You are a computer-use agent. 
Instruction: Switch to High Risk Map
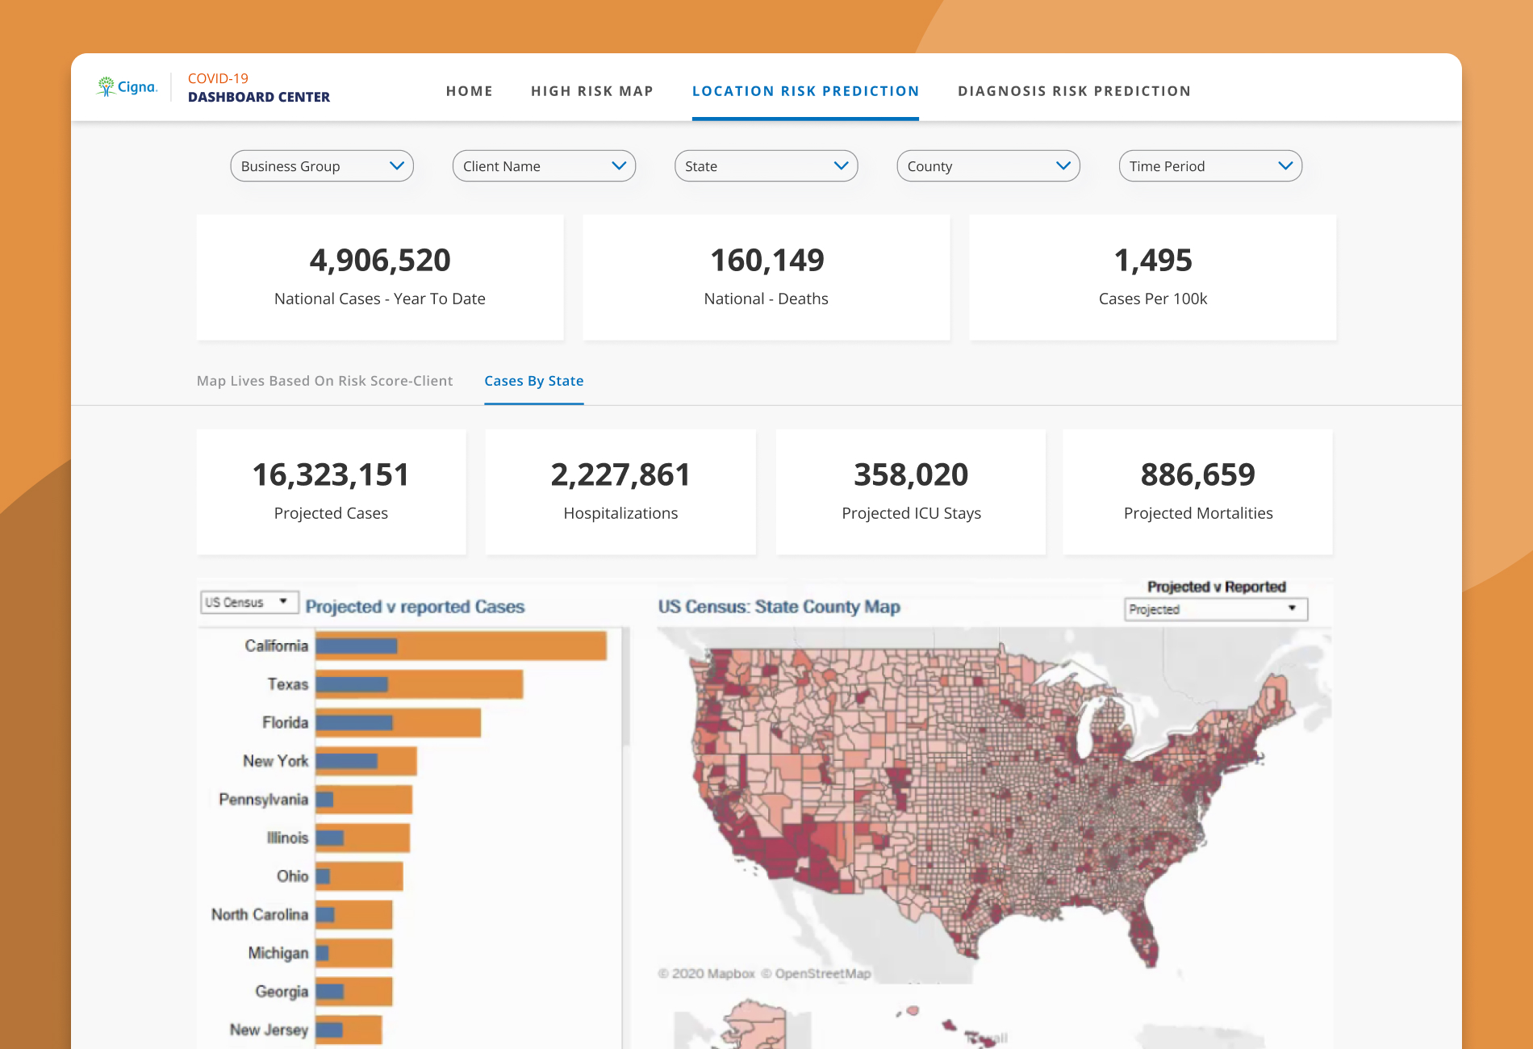click(592, 91)
